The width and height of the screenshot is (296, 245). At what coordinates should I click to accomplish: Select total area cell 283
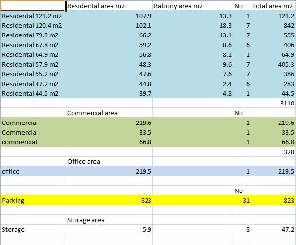(x=273, y=84)
